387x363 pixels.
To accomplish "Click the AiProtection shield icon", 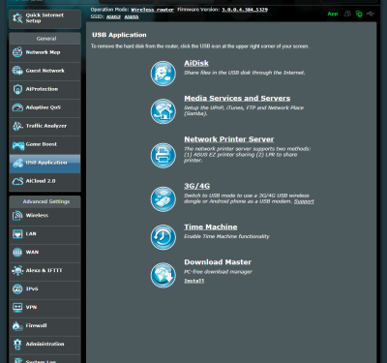I will pos(17,89).
